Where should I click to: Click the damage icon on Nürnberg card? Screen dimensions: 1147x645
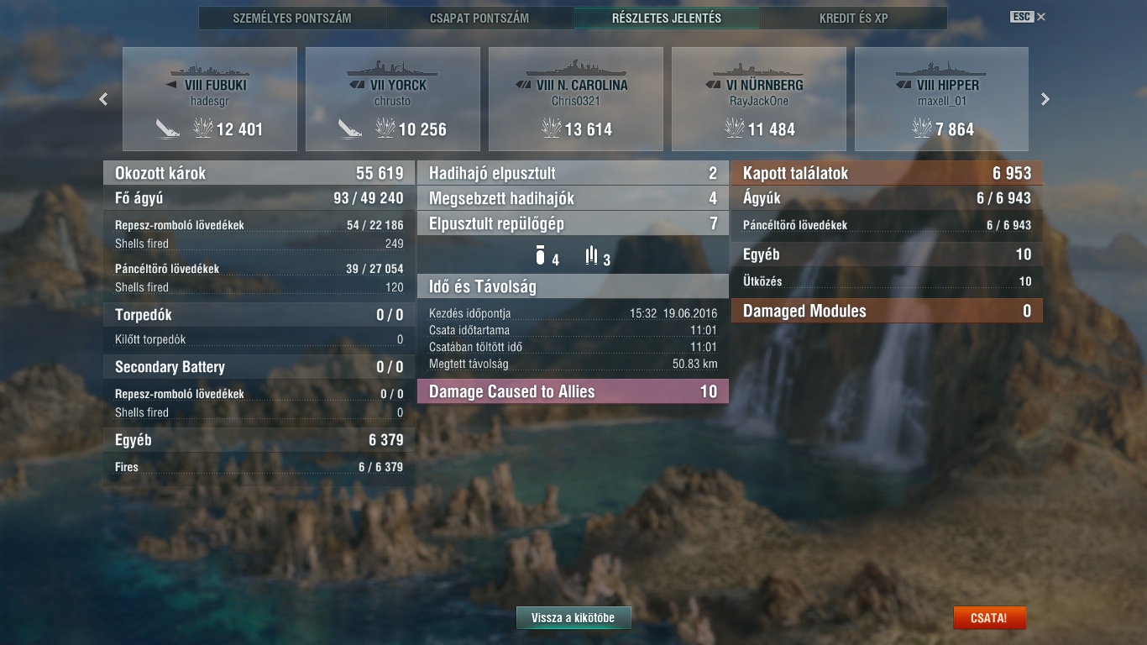pos(735,128)
